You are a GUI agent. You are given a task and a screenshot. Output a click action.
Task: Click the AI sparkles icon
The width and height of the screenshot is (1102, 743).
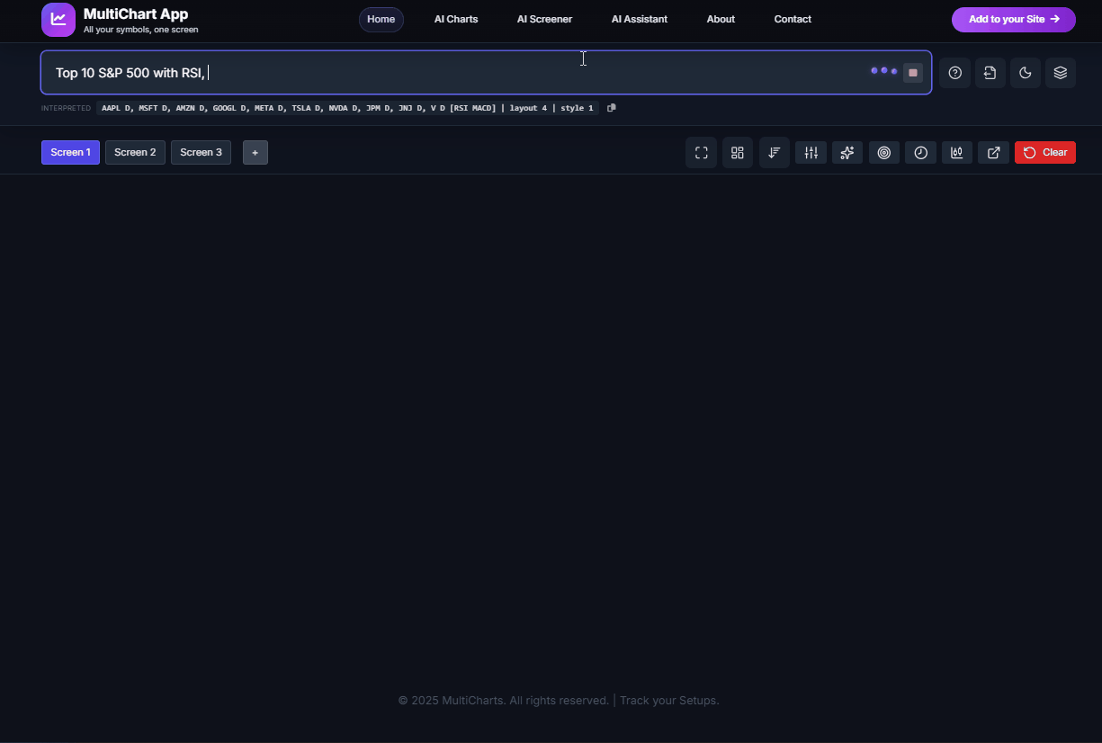coord(847,153)
